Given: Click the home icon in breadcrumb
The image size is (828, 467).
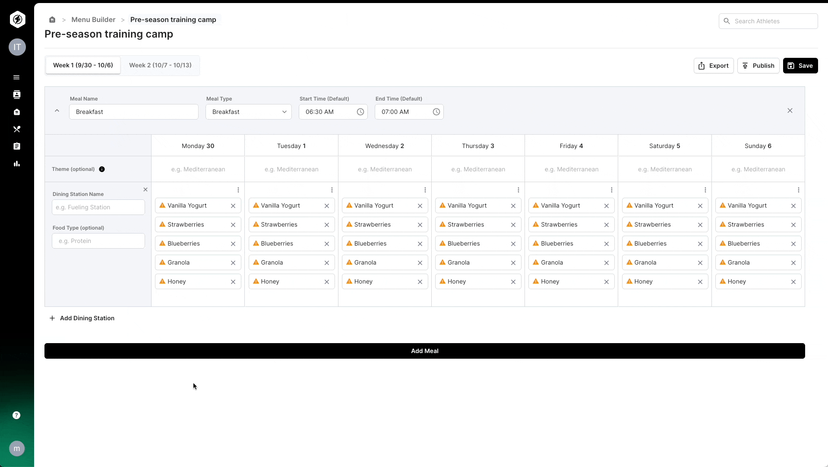Looking at the screenshot, I should (x=52, y=20).
